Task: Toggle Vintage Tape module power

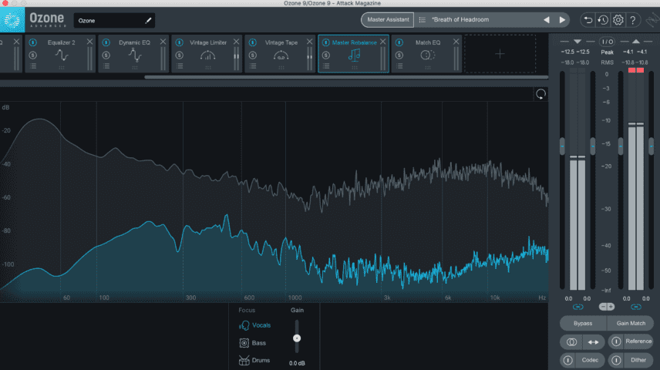Action: click(x=253, y=42)
